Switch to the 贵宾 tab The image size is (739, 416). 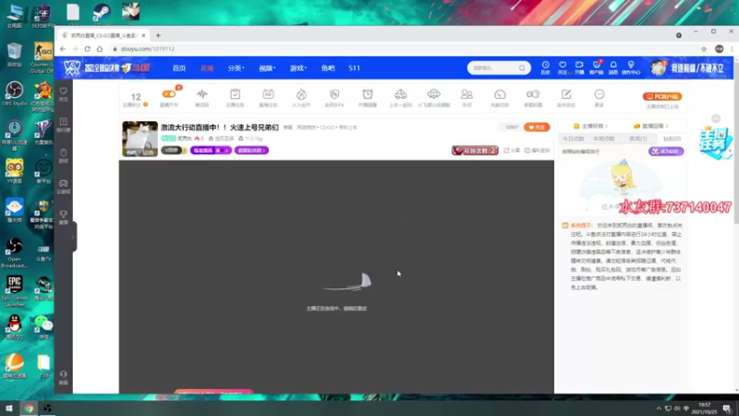click(x=637, y=139)
